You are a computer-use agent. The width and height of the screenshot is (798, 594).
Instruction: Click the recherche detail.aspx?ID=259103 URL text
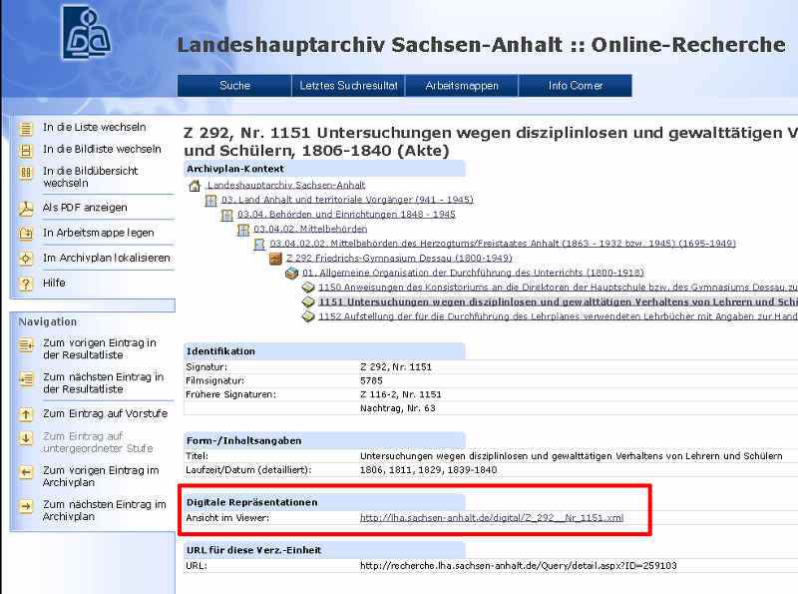coord(519,566)
